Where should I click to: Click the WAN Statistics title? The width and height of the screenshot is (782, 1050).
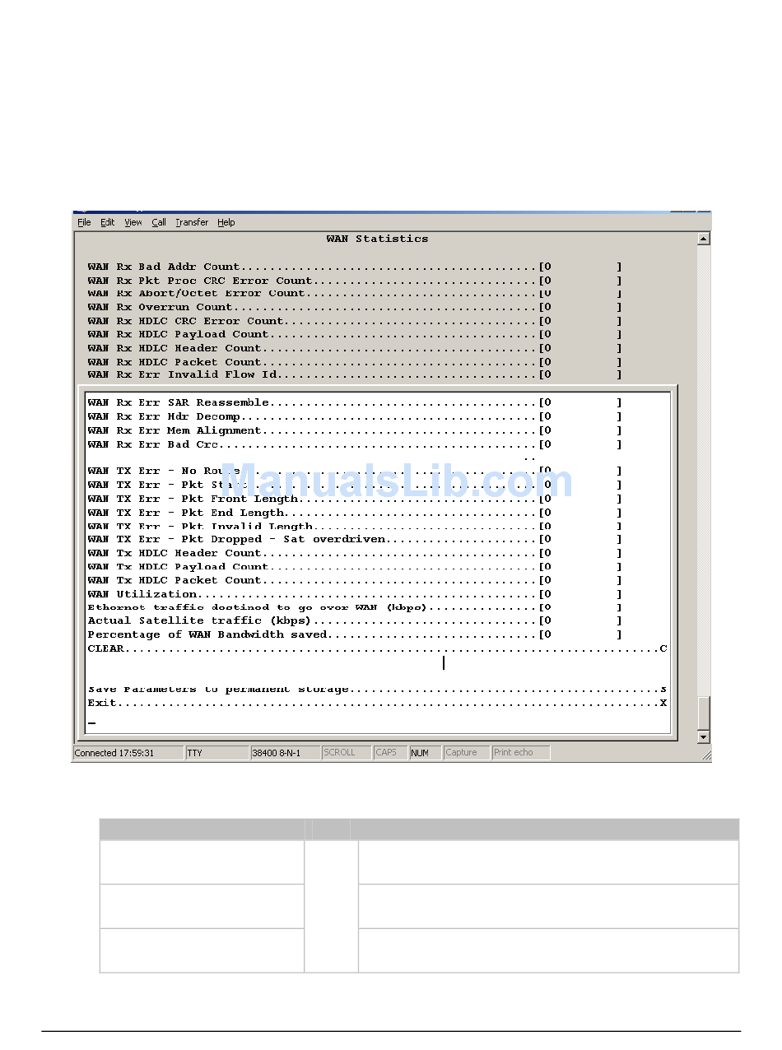pyautogui.click(x=377, y=239)
